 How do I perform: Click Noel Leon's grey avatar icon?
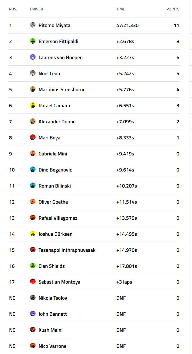click(33, 73)
